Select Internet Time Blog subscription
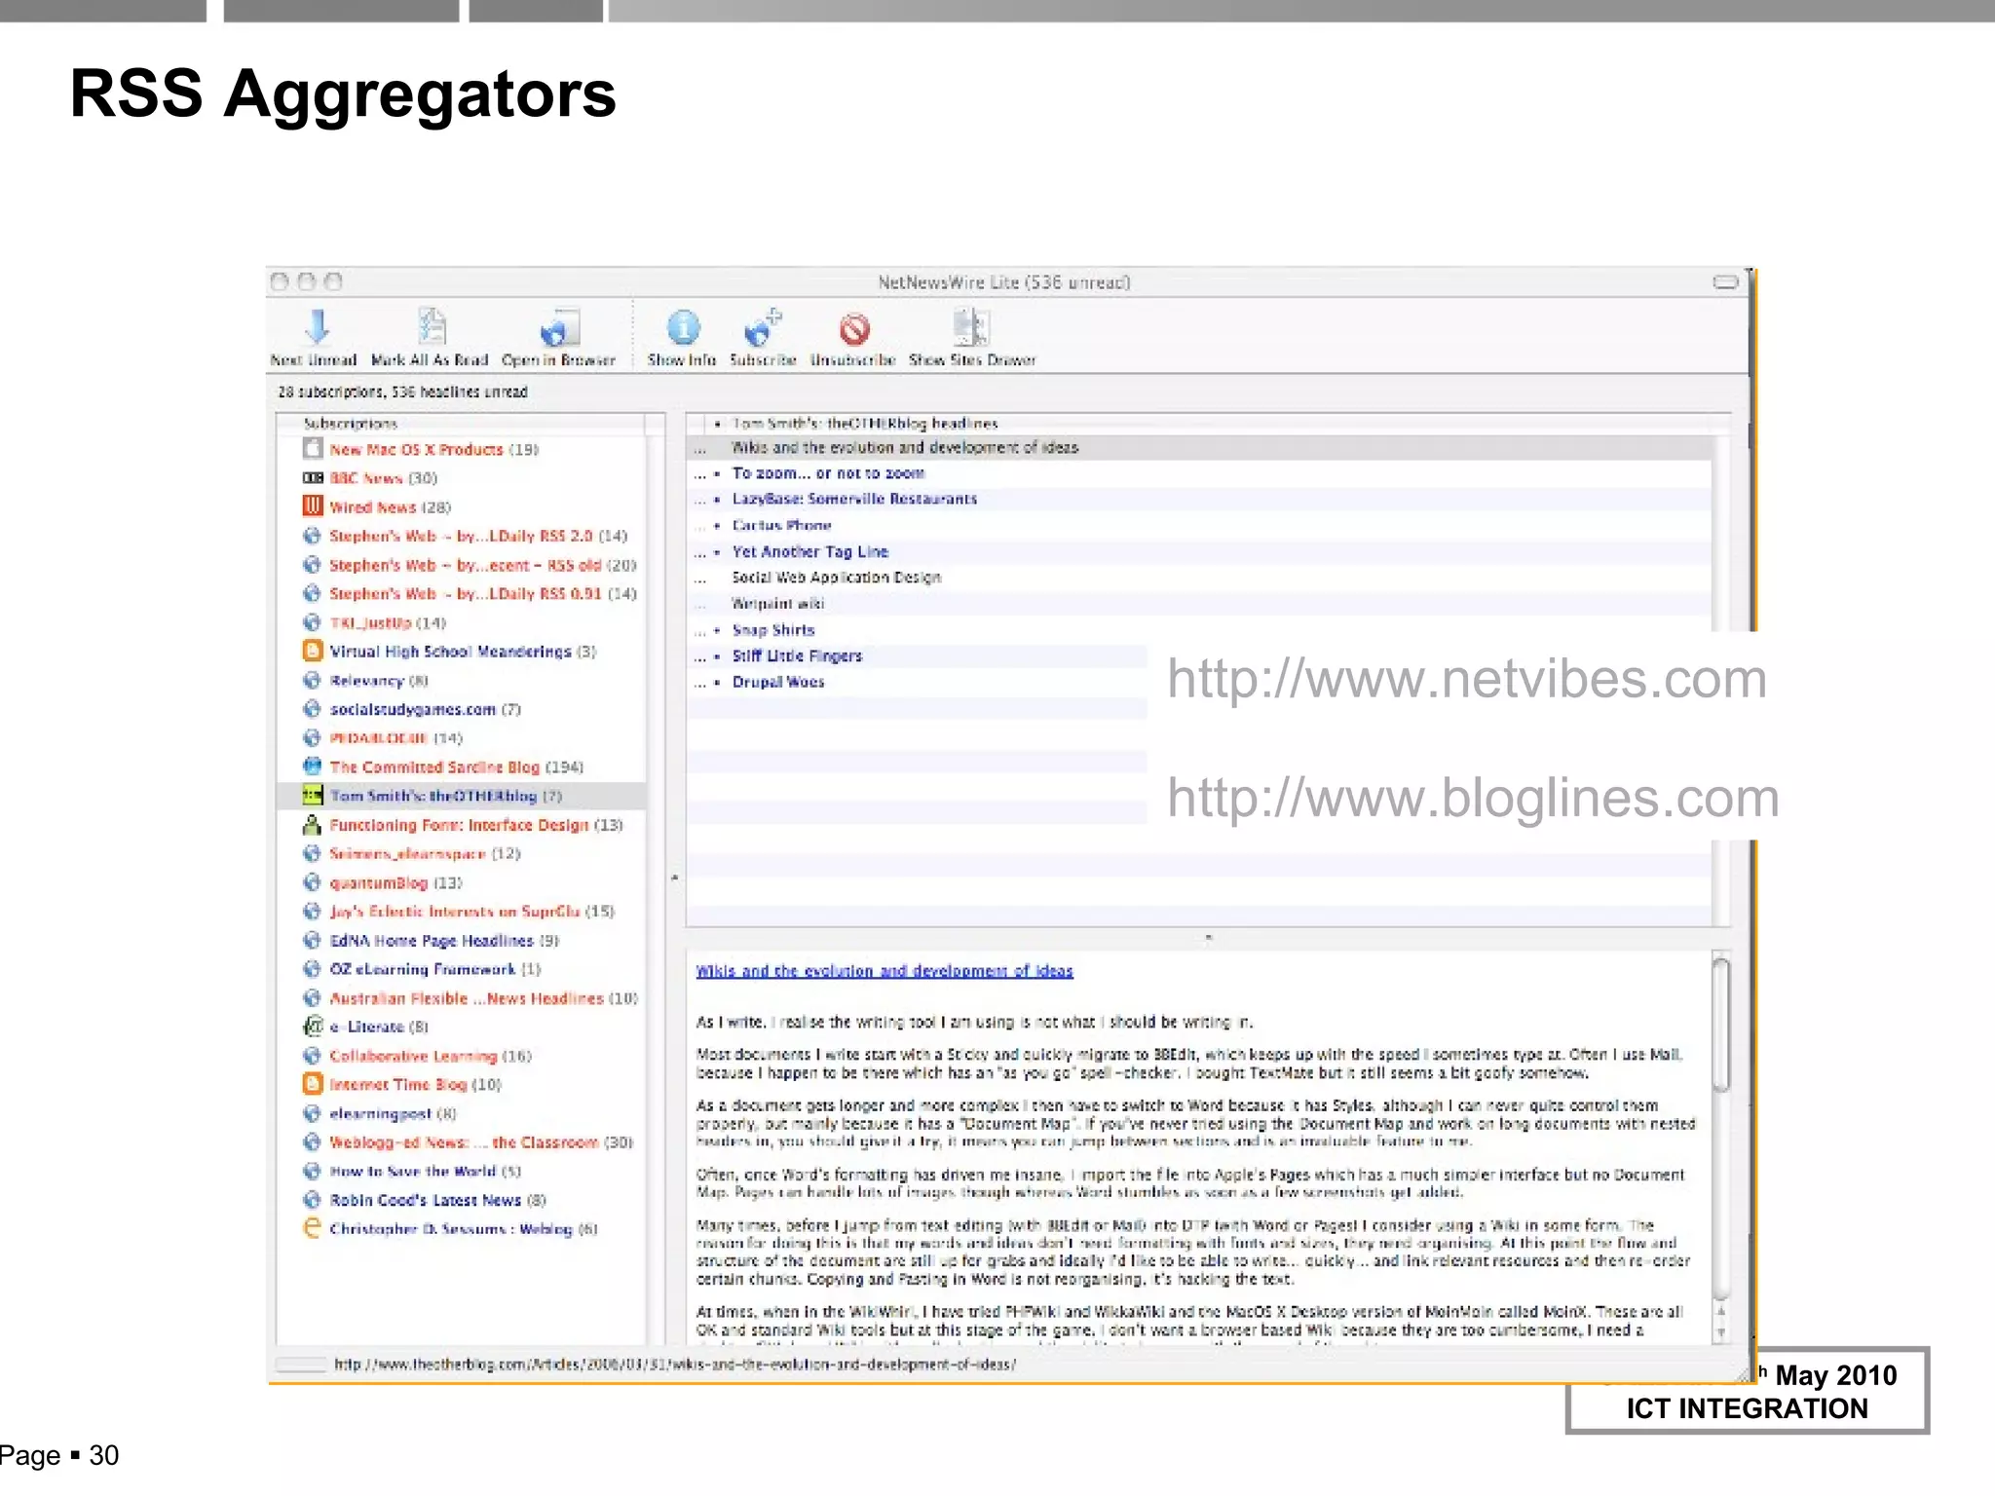The height and width of the screenshot is (1496, 1995). (x=460, y=1084)
